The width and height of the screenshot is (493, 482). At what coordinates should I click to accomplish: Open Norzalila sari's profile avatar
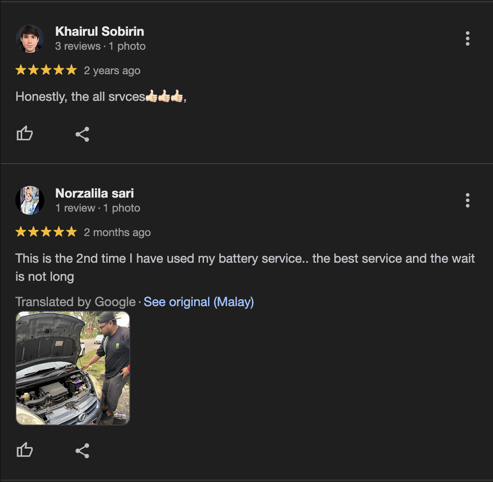click(30, 200)
